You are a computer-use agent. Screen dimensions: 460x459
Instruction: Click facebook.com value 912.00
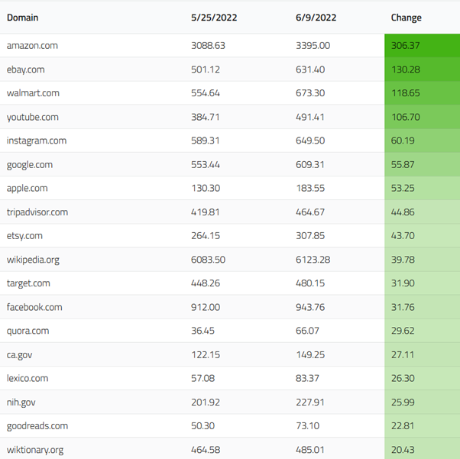pyautogui.click(x=206, y=307)
